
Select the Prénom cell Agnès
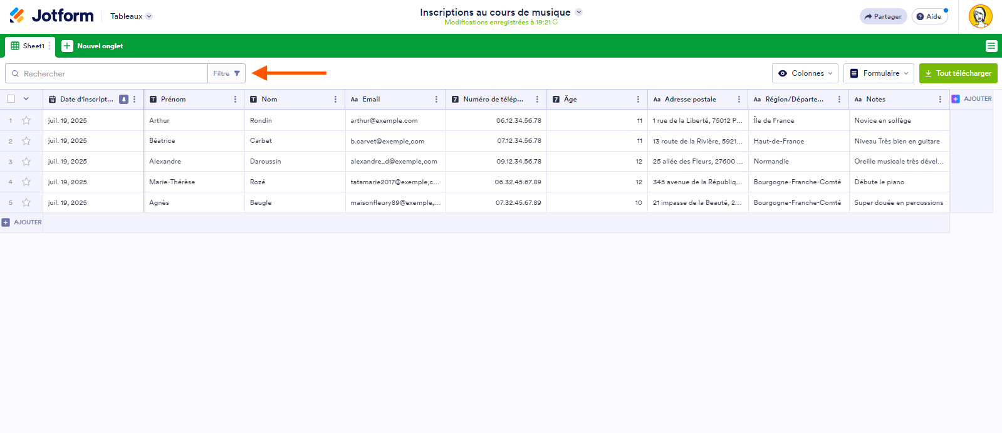click(194, 202)
